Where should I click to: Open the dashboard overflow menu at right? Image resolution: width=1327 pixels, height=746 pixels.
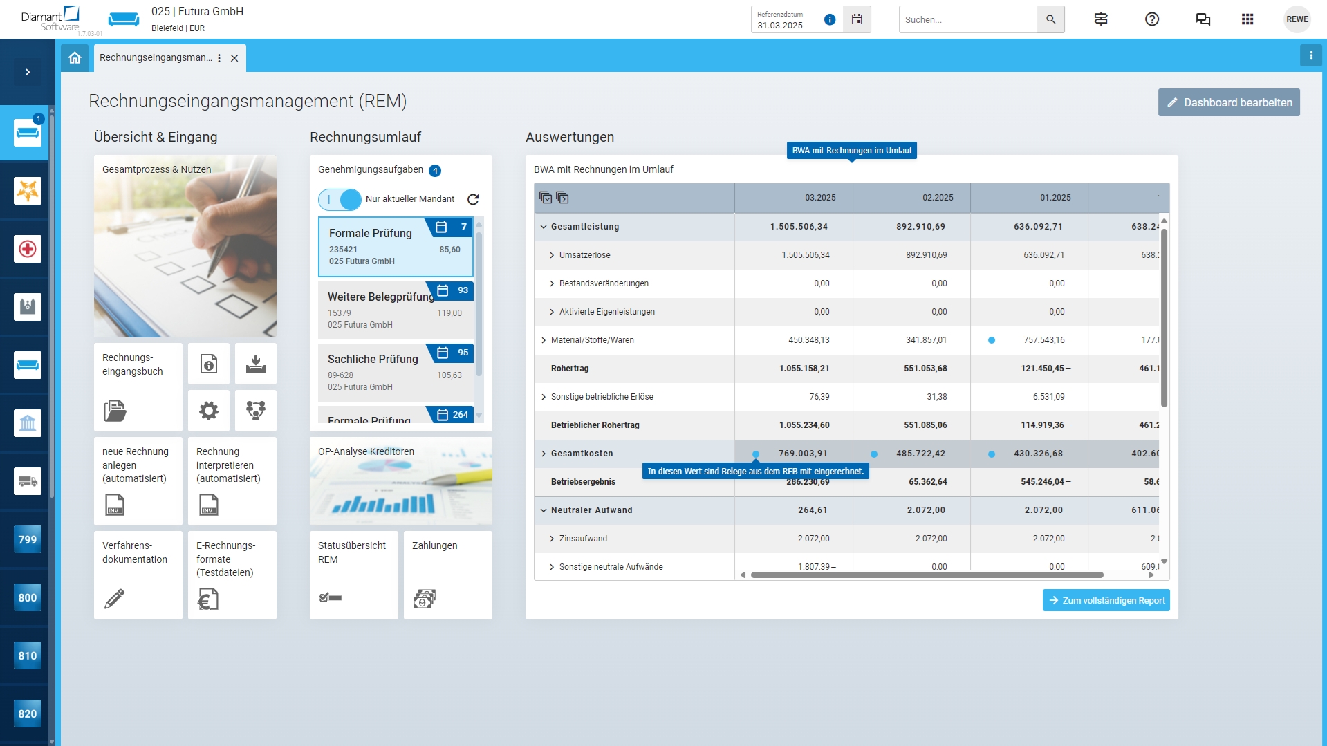(x=1311, y=55)
